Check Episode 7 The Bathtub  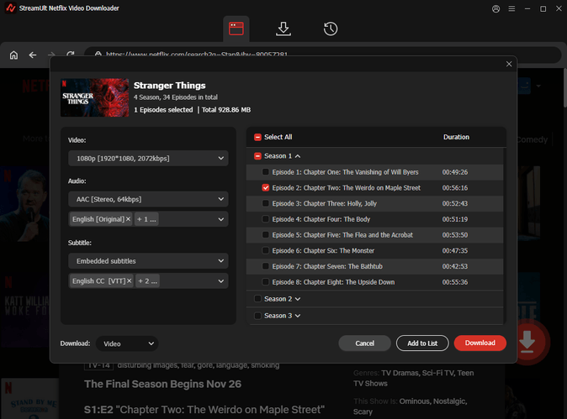coord(266,266)
